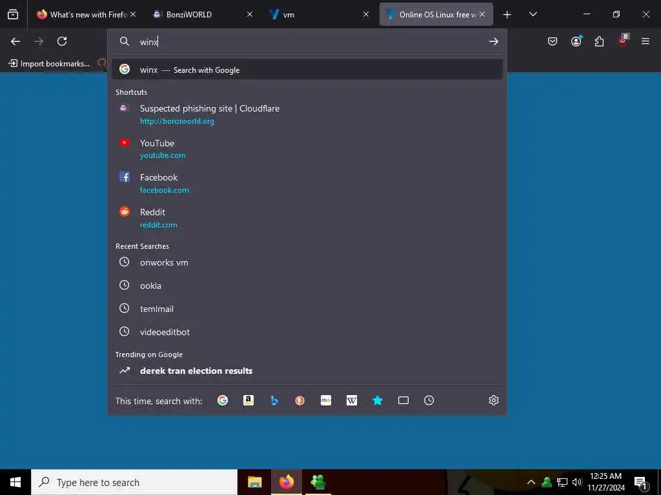Click Firefox icon in taskbar
The width and height of the screenshot is (661, 495).
tap(286, 482)
